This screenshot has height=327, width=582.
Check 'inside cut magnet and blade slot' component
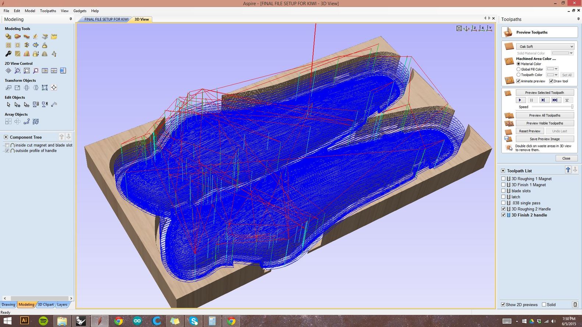(x=7, y=145)
